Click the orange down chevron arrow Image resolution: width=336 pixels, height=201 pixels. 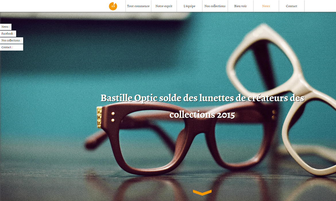point(202,192)
